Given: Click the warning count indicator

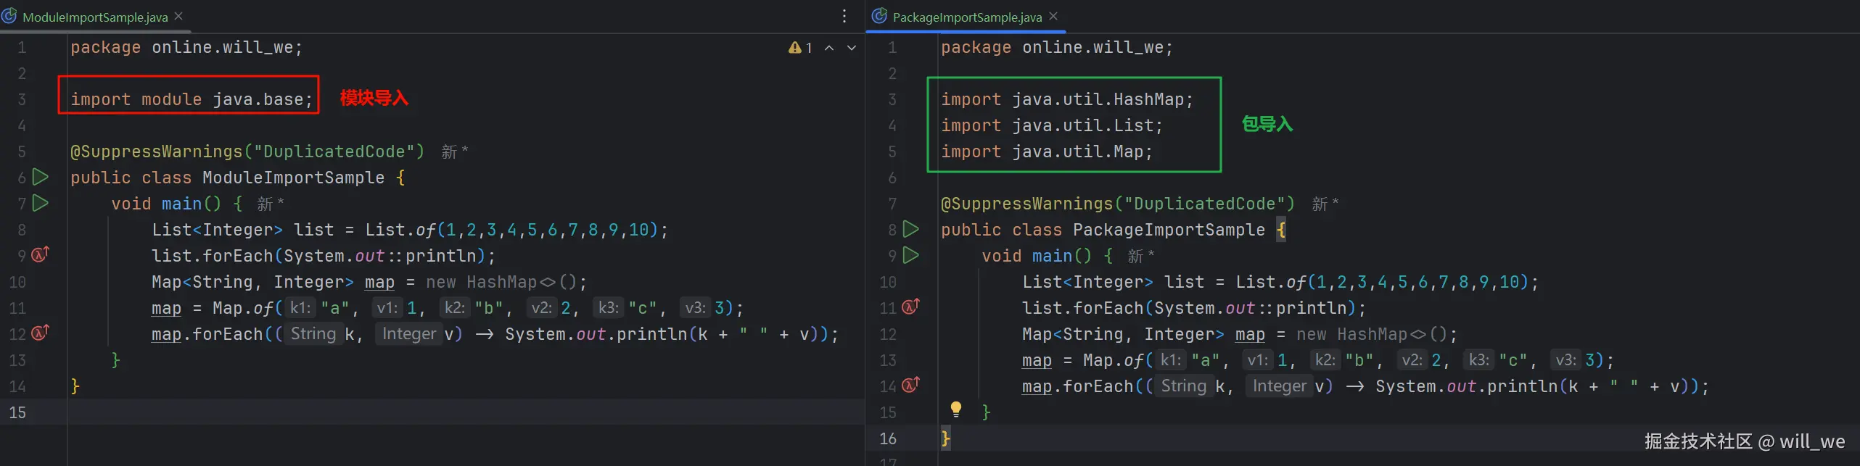Looking at the screenshot, I should (800, 48).
